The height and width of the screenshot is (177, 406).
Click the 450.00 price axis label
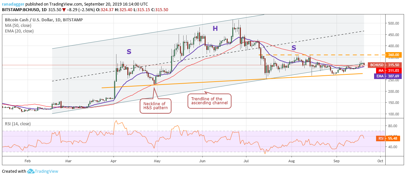[393, 35]
